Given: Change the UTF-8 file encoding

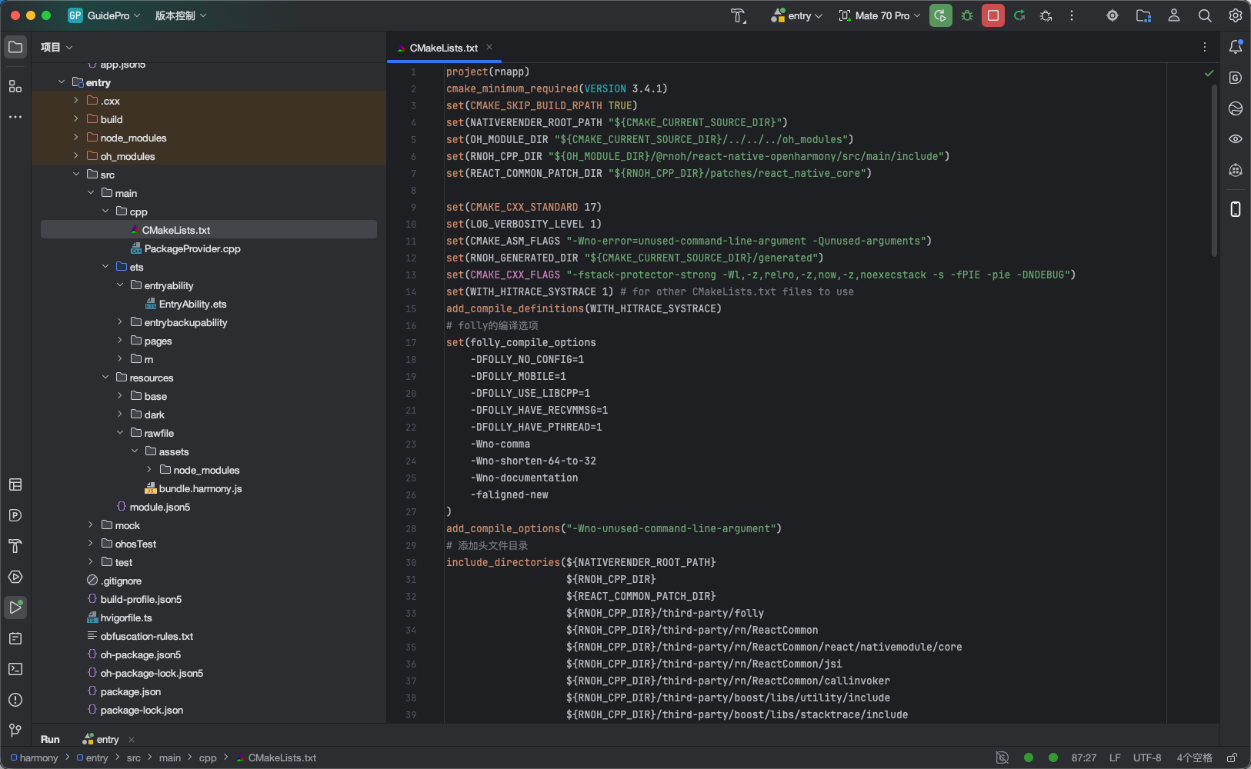Looking at the screenshot, I should pyautogui.click(x=1147, y=757).
